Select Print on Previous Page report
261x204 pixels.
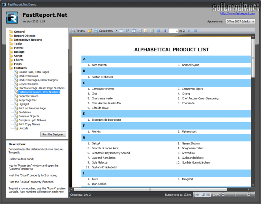[32, 108]
